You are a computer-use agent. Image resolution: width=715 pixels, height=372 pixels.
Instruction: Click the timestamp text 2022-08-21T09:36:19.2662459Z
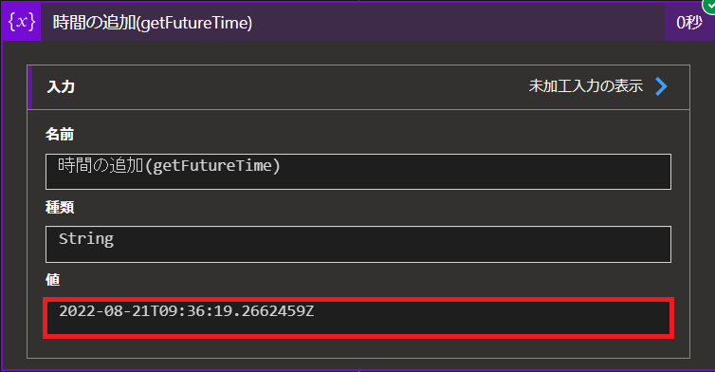point(187,311)
